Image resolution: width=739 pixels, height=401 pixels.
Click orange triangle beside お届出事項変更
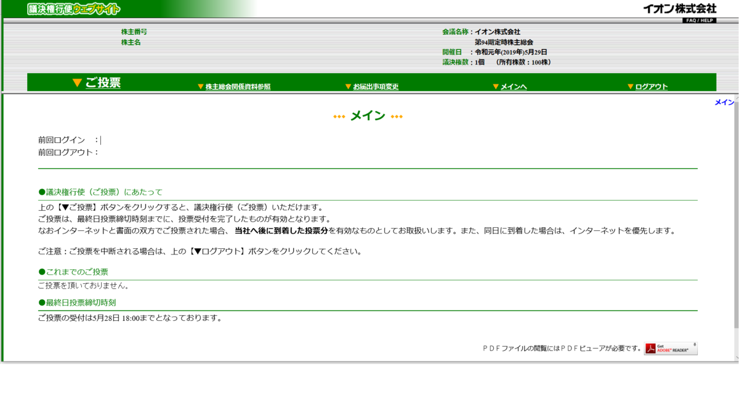click(x=348, y=87)
